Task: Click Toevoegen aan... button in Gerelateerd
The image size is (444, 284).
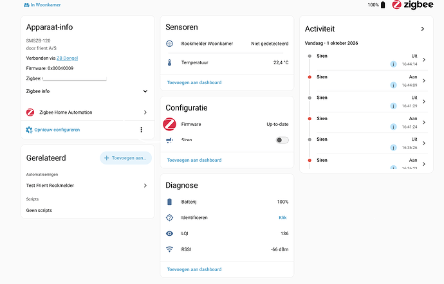Action: click(x=125, y=158)
